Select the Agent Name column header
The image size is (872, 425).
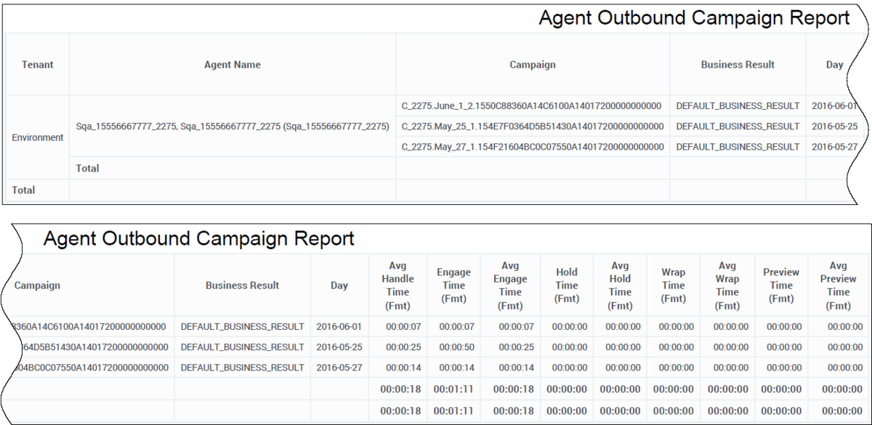coord(232,65)
